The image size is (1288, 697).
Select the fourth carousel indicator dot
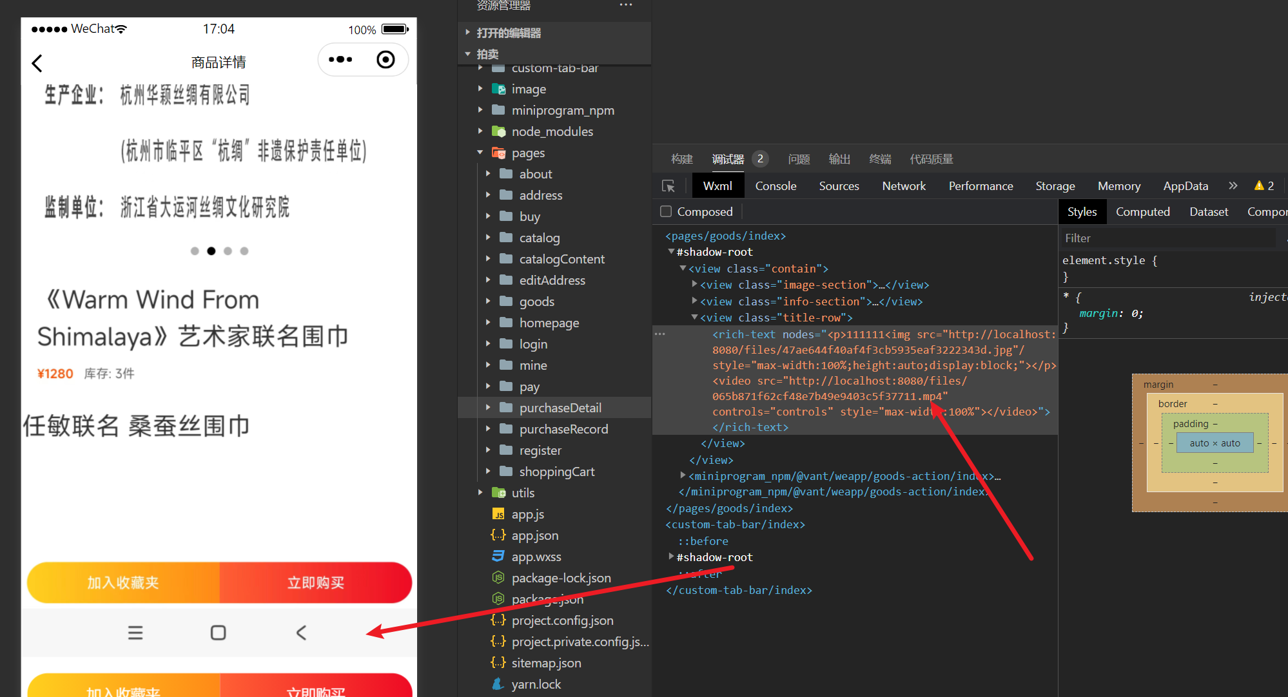244,251
